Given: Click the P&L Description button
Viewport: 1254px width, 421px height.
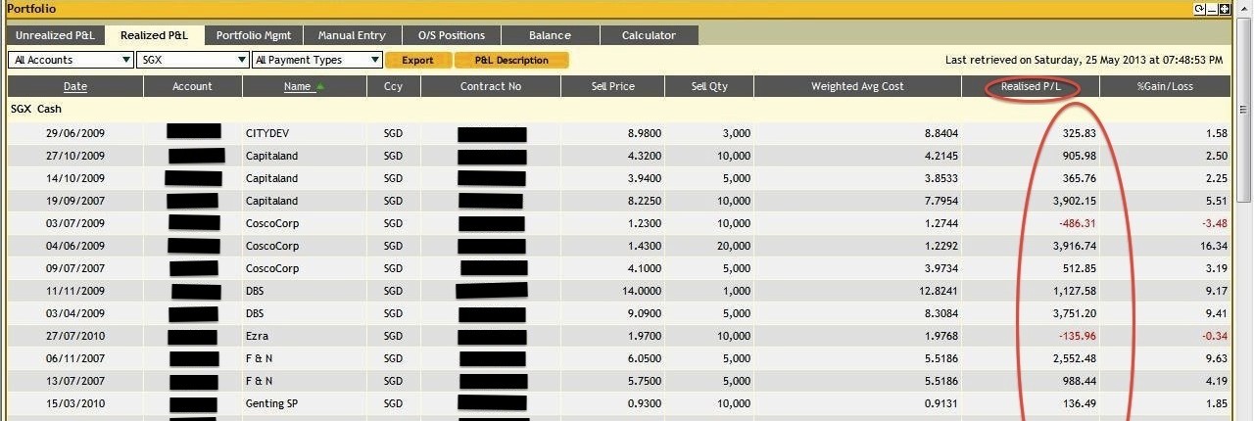Looking at the screenshot, I should 511,60.
